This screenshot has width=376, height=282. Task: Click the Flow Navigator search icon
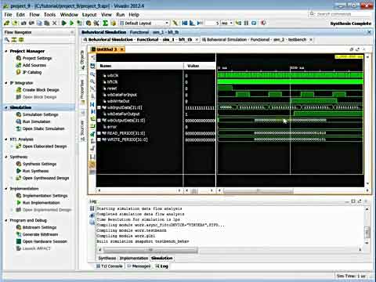[7, 40]
